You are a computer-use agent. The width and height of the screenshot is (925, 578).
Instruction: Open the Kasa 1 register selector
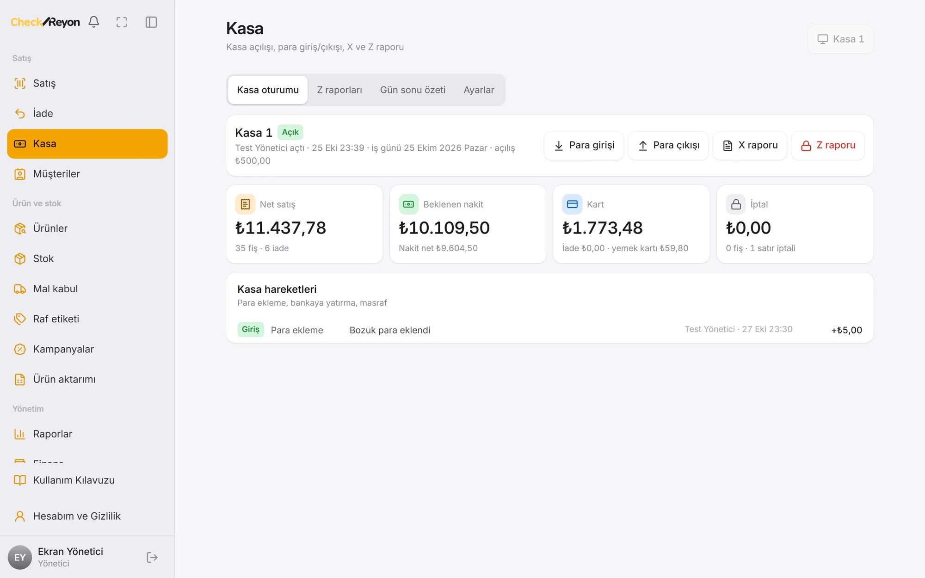point(840,39)
